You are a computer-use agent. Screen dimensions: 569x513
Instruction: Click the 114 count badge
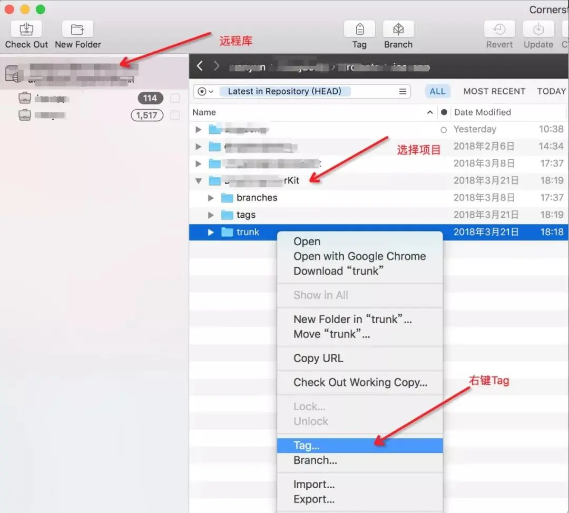pyautogui.click(x=150, y=98)
